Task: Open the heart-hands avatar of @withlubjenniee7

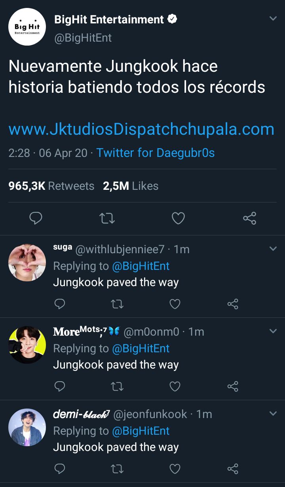Action: 27,262
